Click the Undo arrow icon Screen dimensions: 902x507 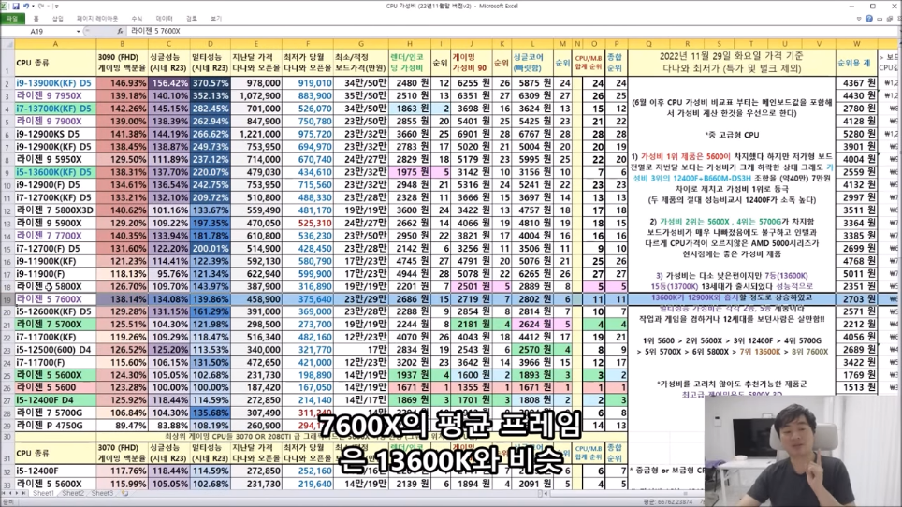(x=26, y=7)
